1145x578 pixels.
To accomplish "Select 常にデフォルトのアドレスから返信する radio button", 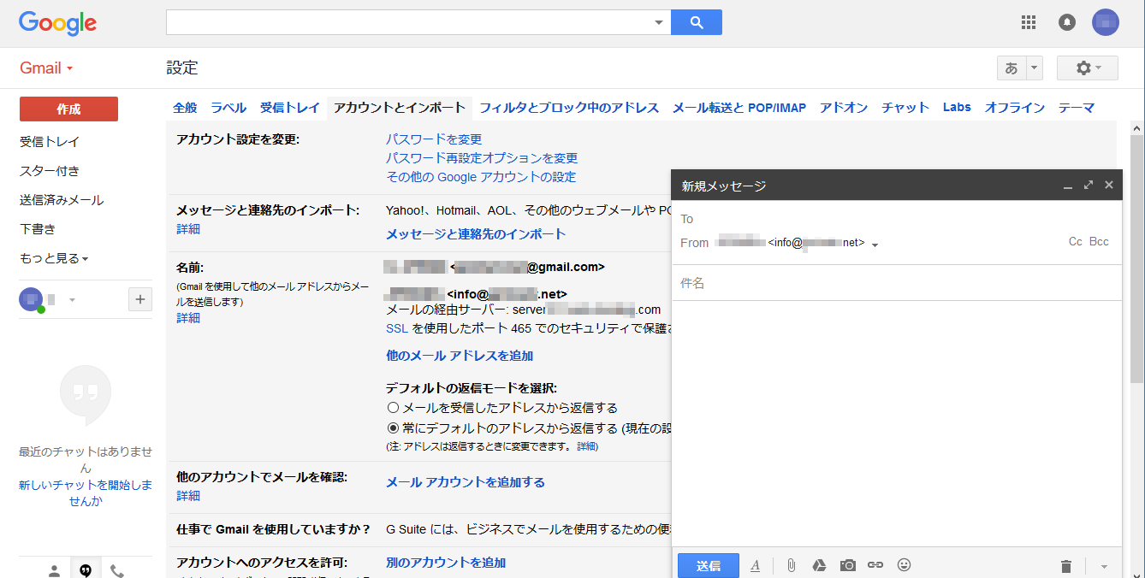I will [393, 428].
